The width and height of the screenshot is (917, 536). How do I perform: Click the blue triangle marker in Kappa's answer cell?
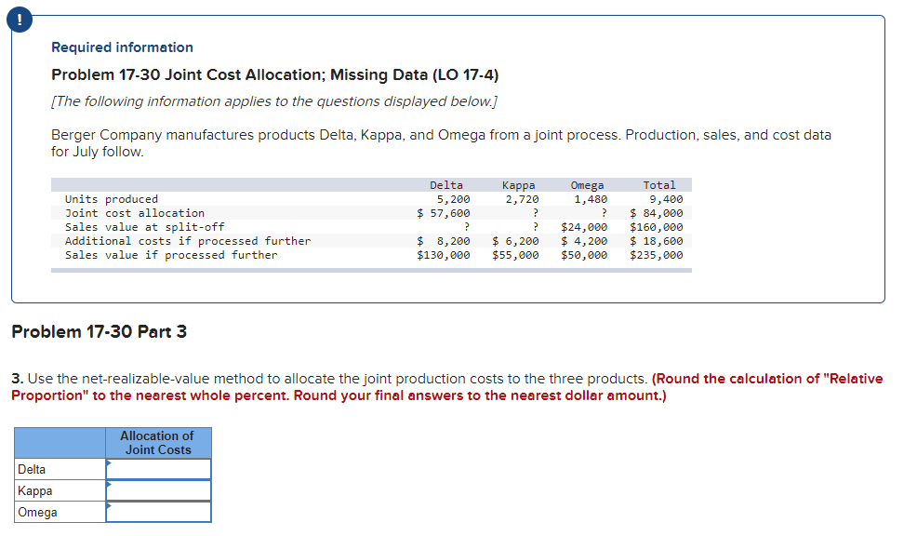(107, 484)
